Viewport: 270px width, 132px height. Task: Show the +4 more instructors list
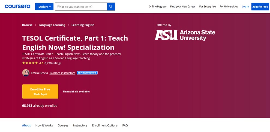click(x=62, y=73)
